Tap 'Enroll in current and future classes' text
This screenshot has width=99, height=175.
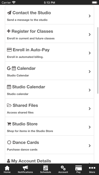tap(31, 38)
